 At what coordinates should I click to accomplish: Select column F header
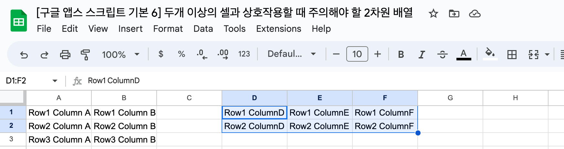click(x=385, y=98)
